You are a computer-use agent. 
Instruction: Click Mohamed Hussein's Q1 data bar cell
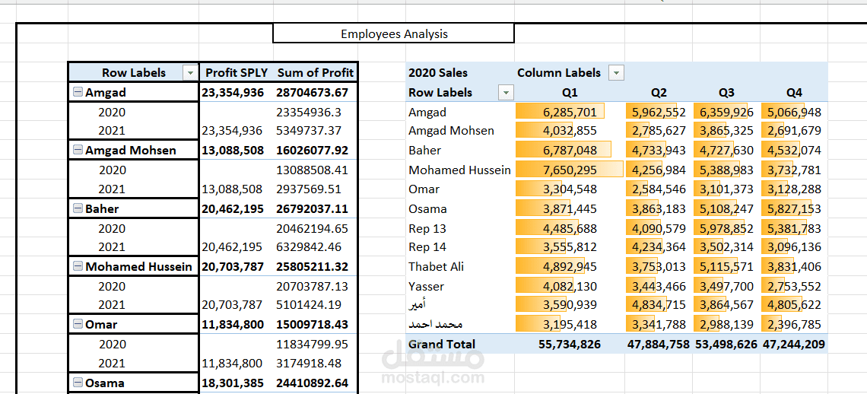click(570, 170)
